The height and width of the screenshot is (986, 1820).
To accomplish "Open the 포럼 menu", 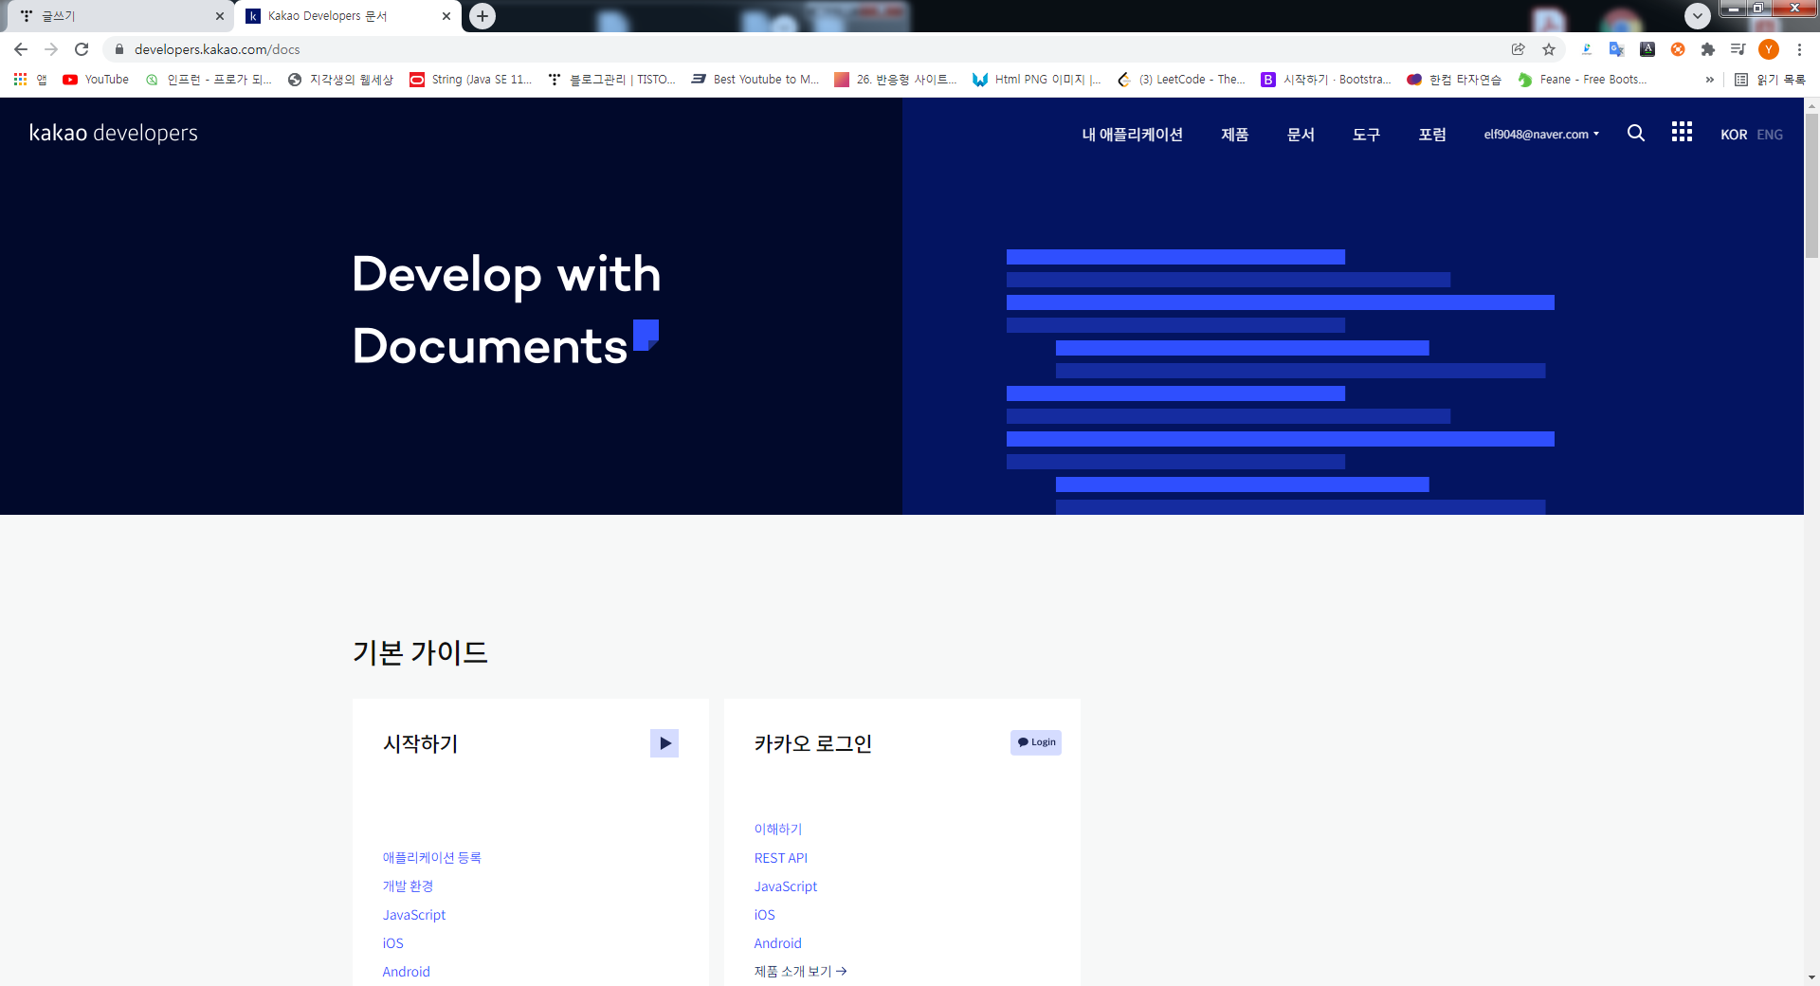I will (1432, 135).
